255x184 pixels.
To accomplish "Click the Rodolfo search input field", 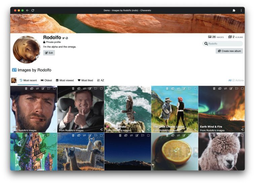I will (224, 44).
